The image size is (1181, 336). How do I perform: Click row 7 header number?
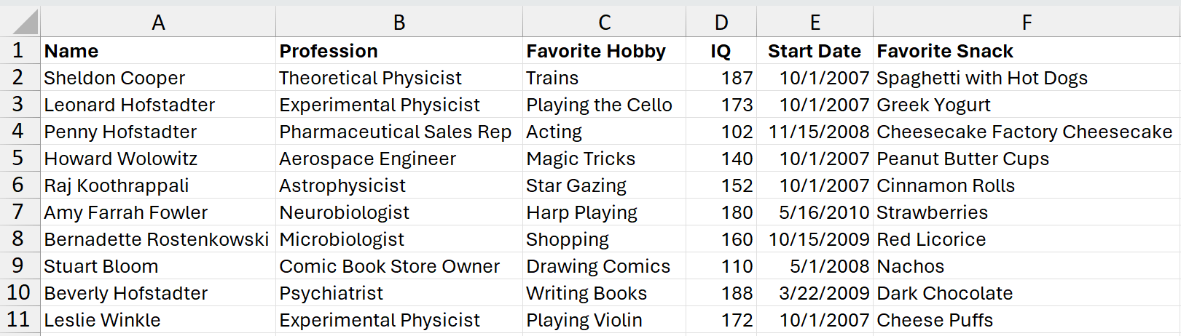(x=19, y=212)
